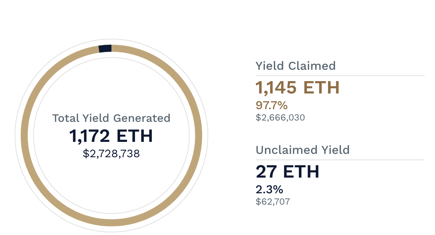This screenshot has height=235, width=435.
Task: Click the divider line under Yield Claimed
Action: [x=340, y=76]
